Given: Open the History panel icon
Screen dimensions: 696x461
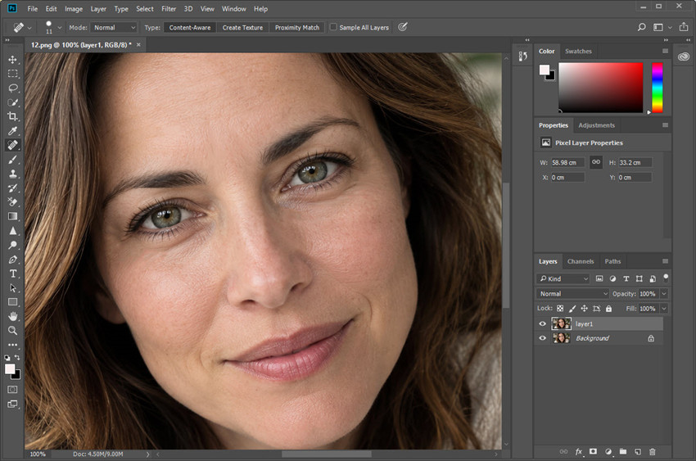Looking at the screenshot, I should click(523, 56).
